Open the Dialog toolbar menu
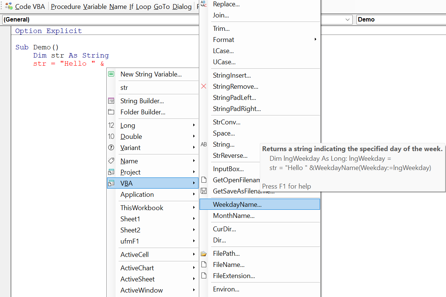The width and height of the screenshot is (446, 297). [182, 7]
